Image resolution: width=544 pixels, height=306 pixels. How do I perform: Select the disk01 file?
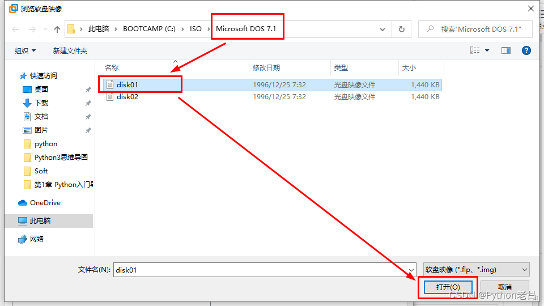coord(273,84)
